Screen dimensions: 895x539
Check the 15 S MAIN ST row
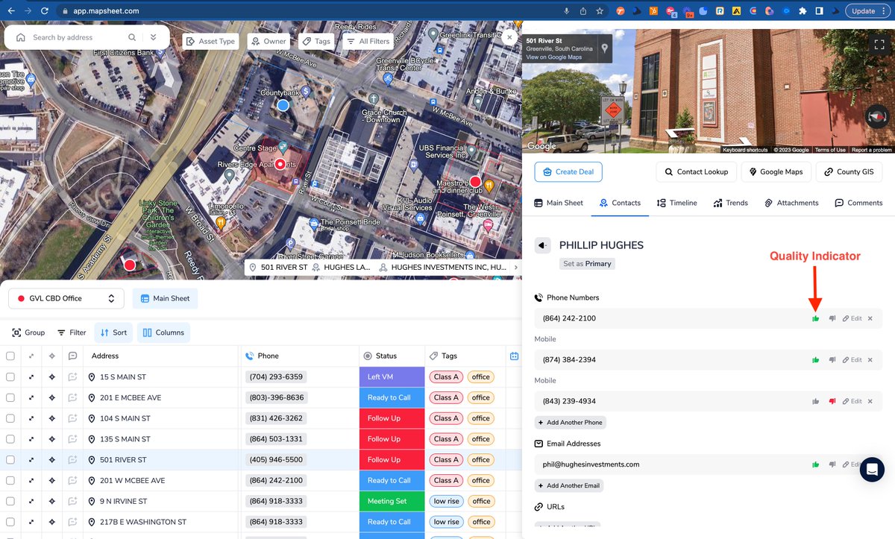pyautogui.click(x=10, y=377)
